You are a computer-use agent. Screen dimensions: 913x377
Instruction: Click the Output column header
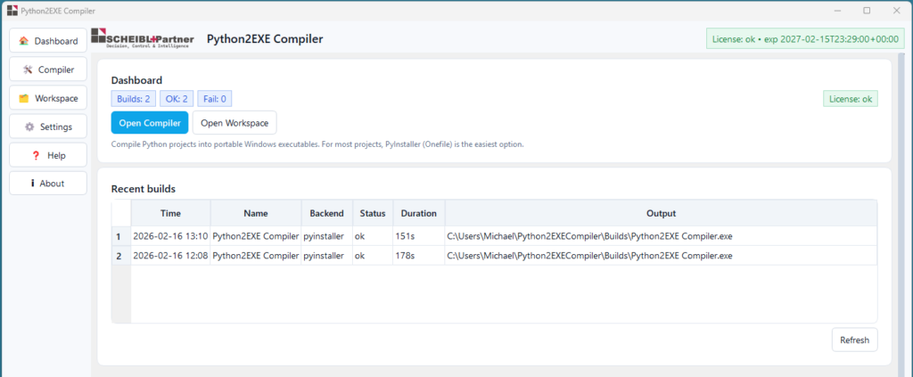click(661, 213)
